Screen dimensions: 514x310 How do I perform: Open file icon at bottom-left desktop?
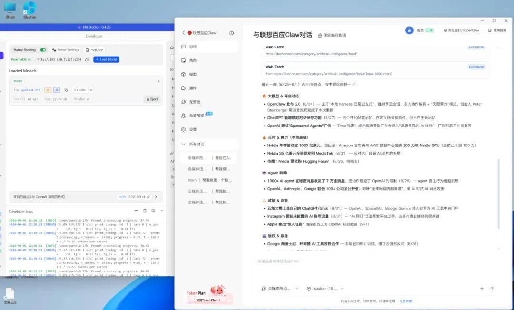click(x=10, y=296)
